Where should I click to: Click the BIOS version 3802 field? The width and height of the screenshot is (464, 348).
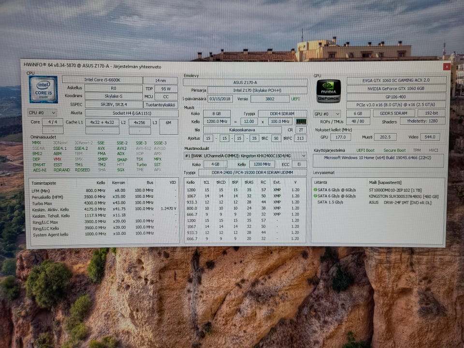(270, 99)
